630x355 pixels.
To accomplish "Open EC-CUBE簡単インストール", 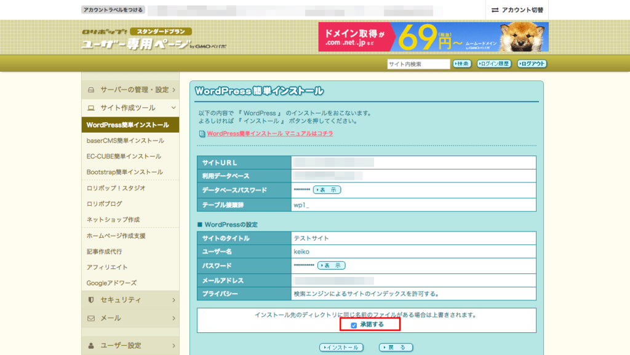I will coord(124,157).
